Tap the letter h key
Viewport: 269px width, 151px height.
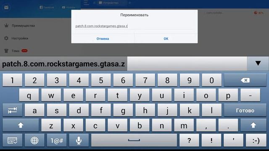click(x=145, y=110)
